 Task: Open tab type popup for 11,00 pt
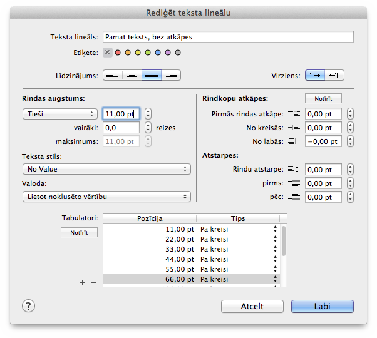pyautogui.click(x=275, y=229)
